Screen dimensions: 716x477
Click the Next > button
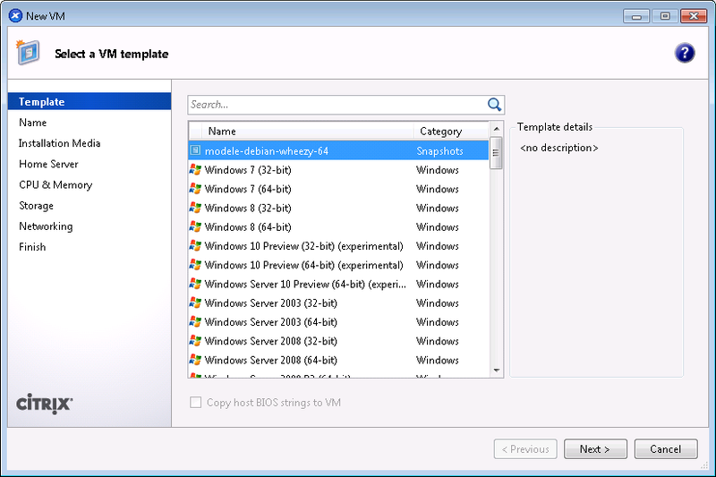pyautogui.click(x=595, y=449)
